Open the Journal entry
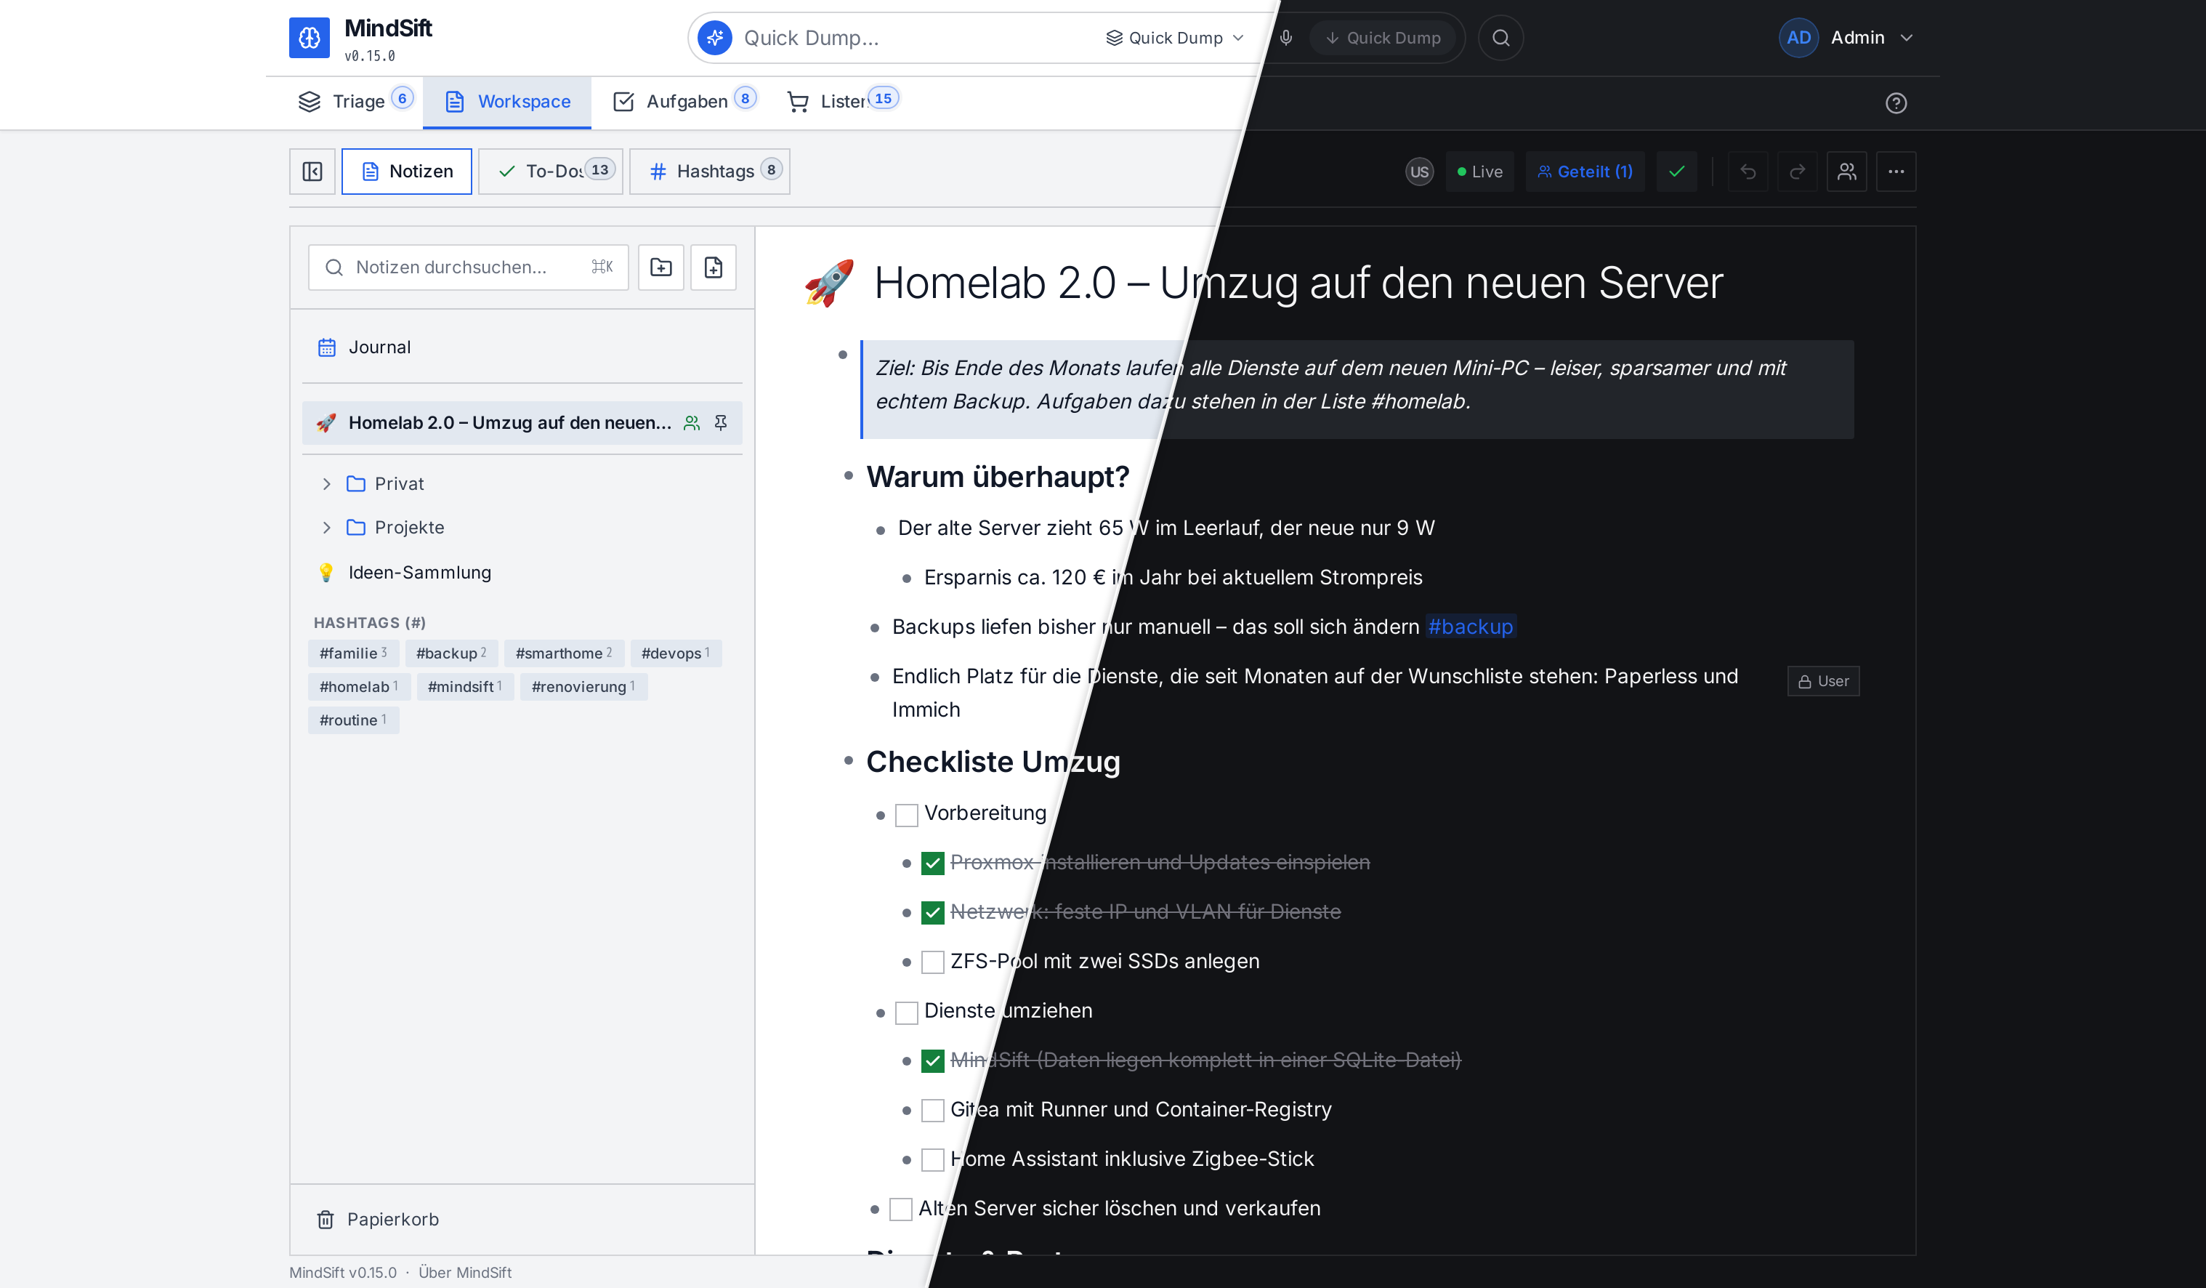 (522, 347)
